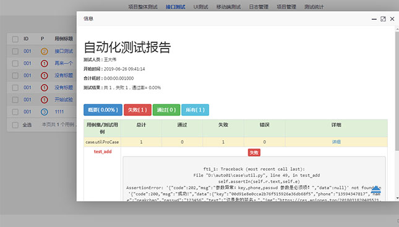Tick the checkbox for the 1111 row

pos(15,112)
